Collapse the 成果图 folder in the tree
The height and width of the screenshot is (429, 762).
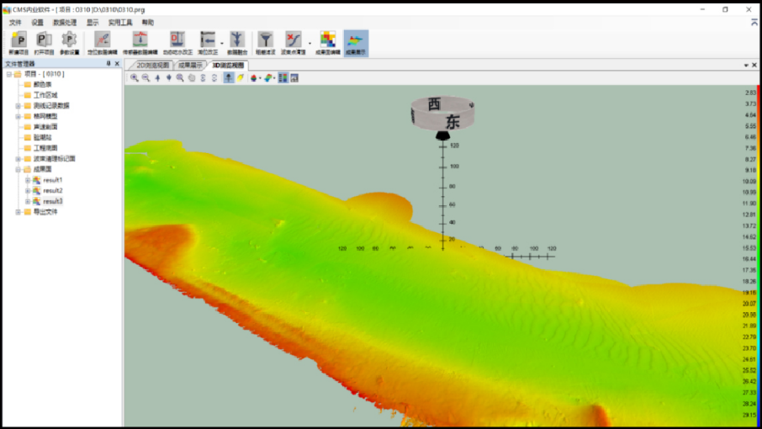pos(18,169)
